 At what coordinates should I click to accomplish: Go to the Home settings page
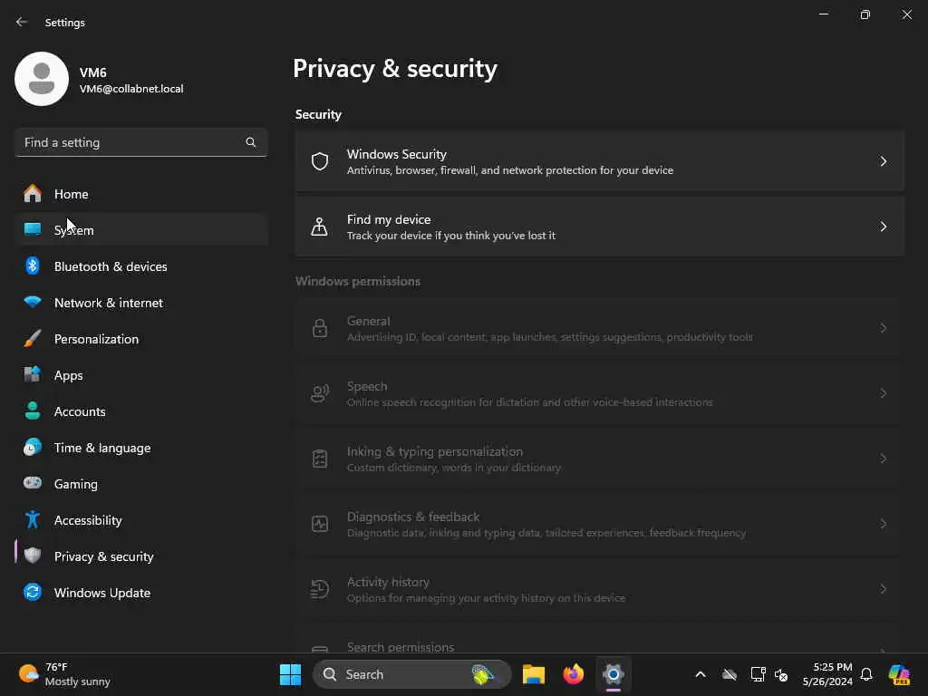tap(141, 194)
